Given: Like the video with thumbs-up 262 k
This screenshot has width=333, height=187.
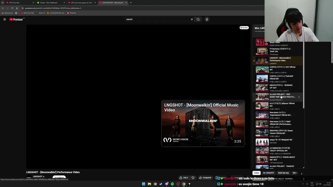Looking at the screenshot, I should tap(184, 178).
